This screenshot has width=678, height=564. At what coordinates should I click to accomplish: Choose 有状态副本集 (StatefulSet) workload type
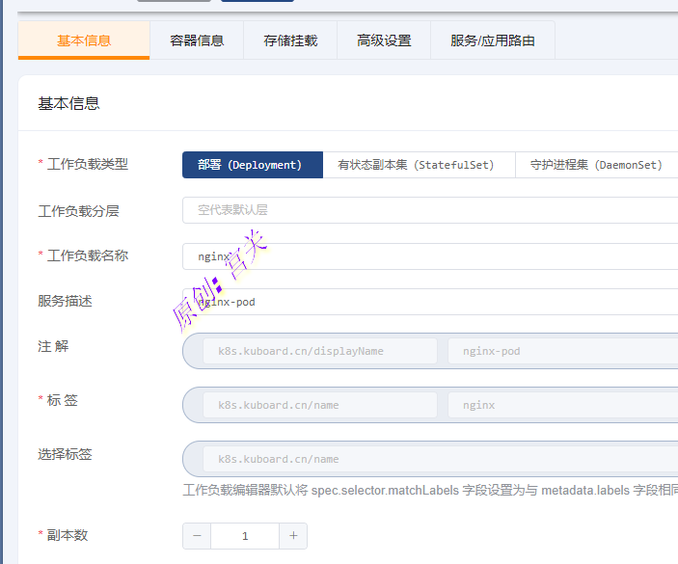[416, 165]
